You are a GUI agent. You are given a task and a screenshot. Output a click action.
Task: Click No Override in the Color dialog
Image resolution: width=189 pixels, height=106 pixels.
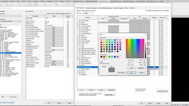point(121,73)
